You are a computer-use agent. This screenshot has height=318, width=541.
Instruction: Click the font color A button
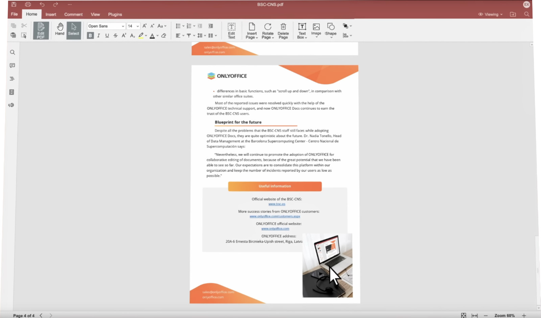pyautogui.click(x=152, y=35)
